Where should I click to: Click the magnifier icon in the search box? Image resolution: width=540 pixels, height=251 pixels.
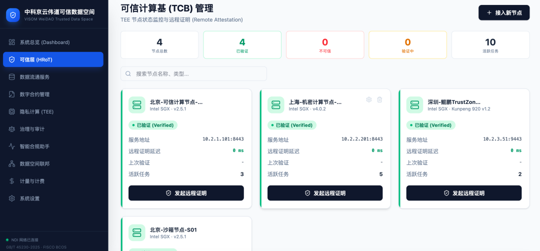[x=128, y=73]
